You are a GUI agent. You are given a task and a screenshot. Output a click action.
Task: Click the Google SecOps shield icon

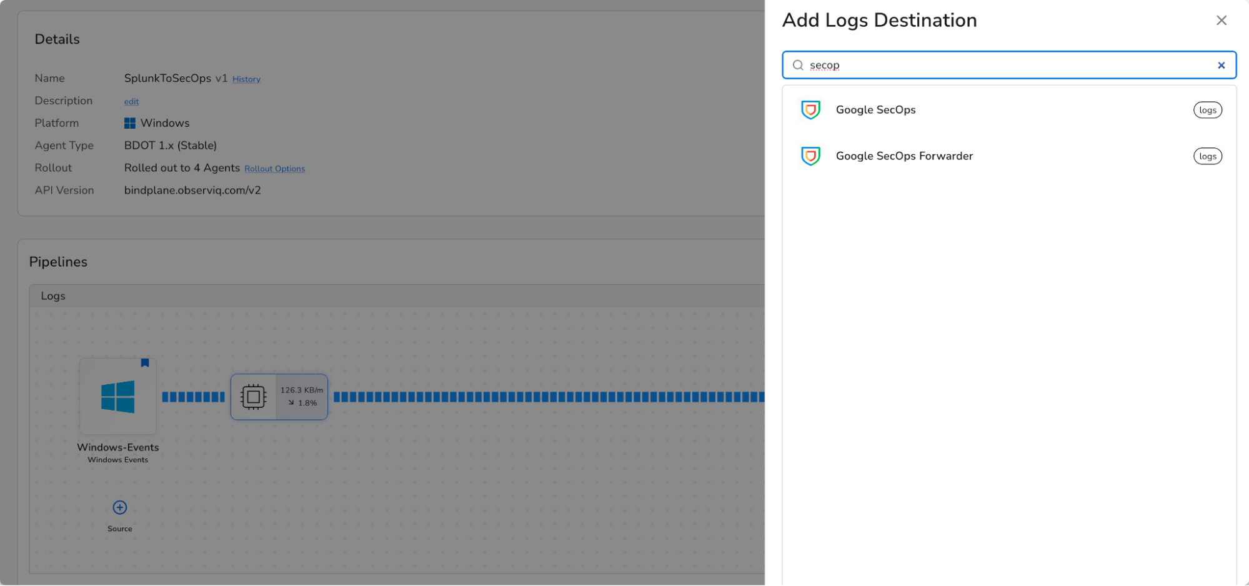point(810,109)
